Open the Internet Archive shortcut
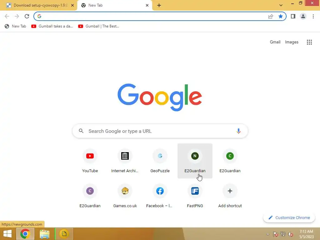The width and height of the screenshot is (320, 240). coord(125,161)
